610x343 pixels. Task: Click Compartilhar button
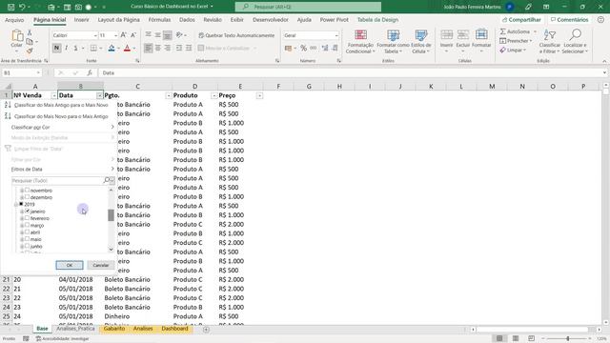[x=521, y=19]
